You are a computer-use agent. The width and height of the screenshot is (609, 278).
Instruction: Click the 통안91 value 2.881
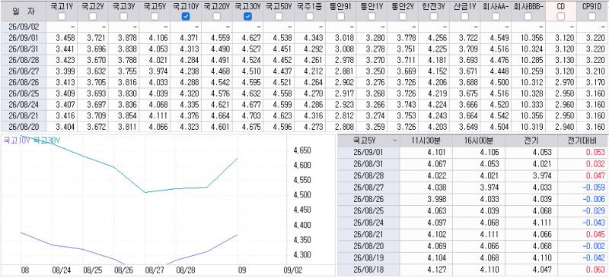click(345, 71)
